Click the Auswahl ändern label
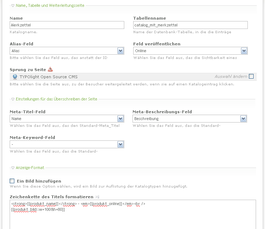 coord(231,76)
